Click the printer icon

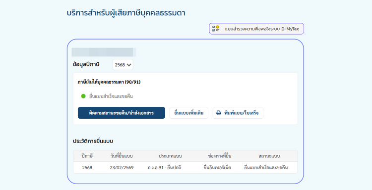pos(219,113)
